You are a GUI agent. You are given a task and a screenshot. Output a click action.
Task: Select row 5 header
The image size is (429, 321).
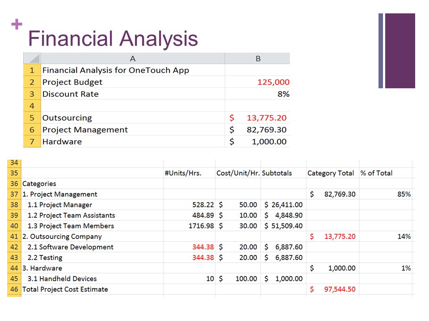coord(32,118)
